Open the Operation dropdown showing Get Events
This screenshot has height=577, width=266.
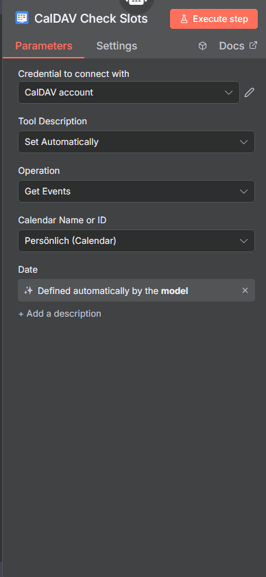[136, 192]
